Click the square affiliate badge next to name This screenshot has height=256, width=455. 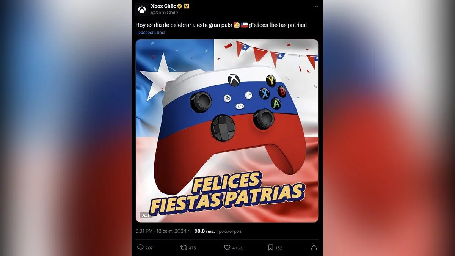(x=187, y=6)
